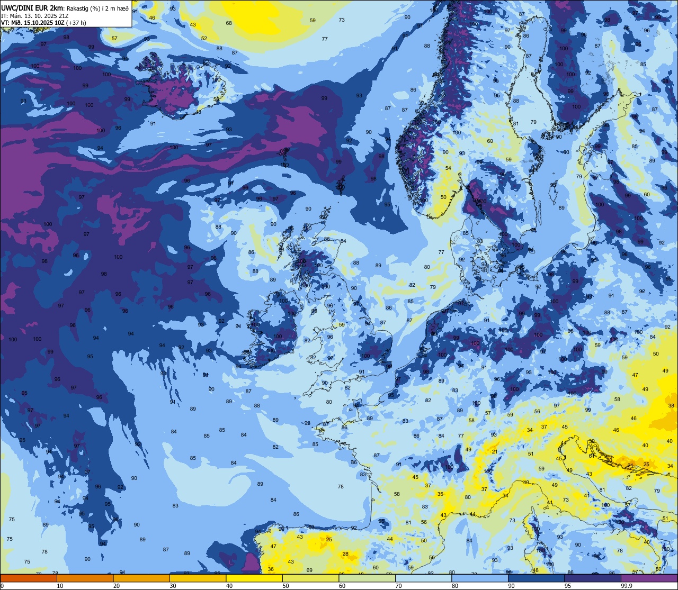Click the 'Rakastig (%) í 2 m hæð' parameter label
Viewport: 678px width, 590px height.
pyautogui.click(x=98, y=8)
